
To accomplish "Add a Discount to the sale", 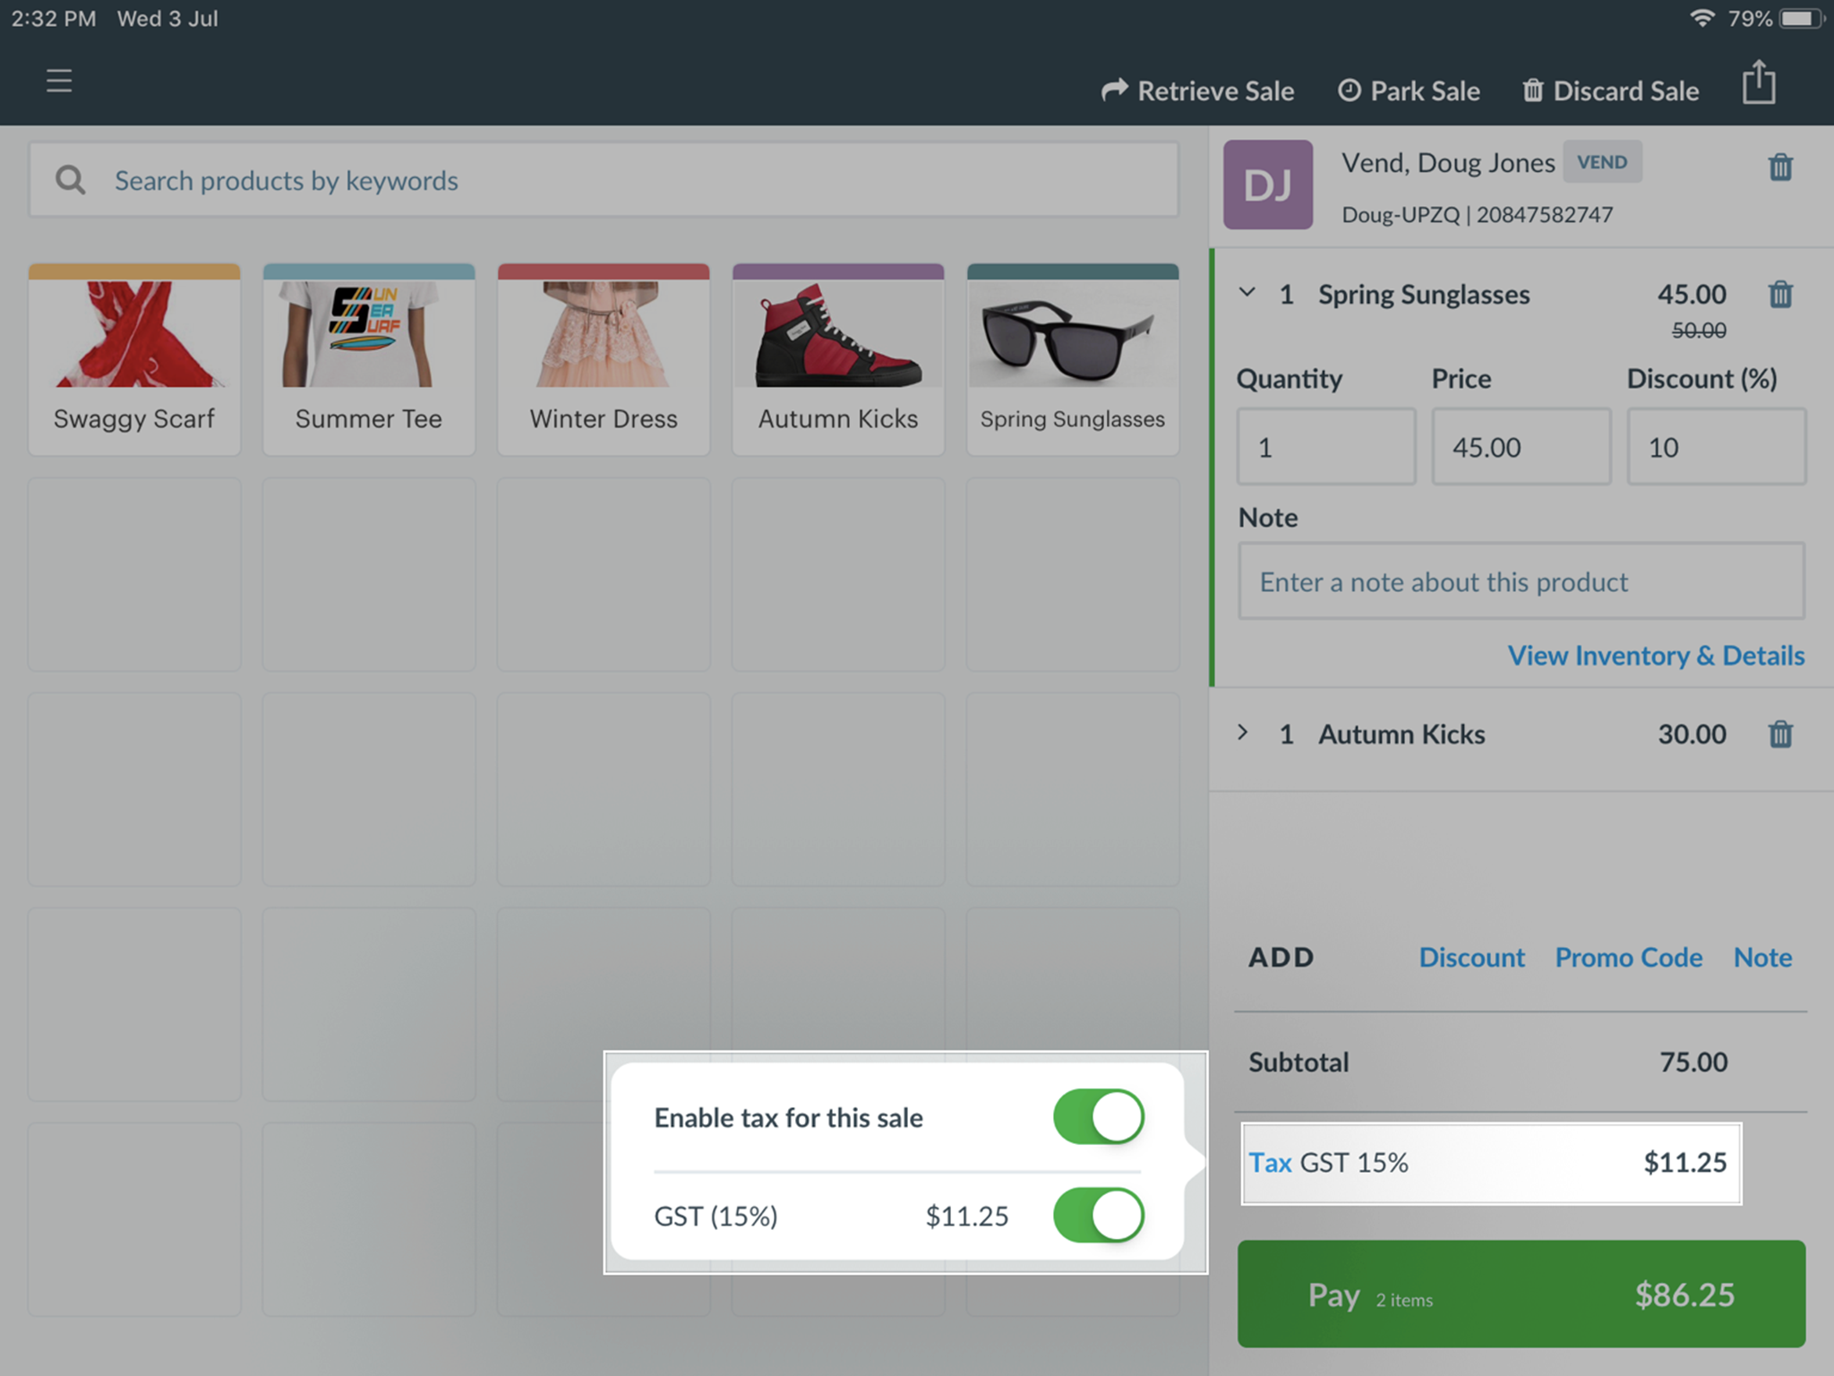I will pos(1471,958).
